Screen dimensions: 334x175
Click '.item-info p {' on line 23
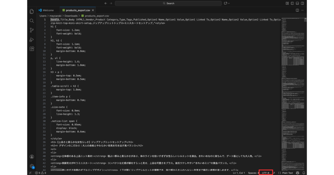(60, 97)
